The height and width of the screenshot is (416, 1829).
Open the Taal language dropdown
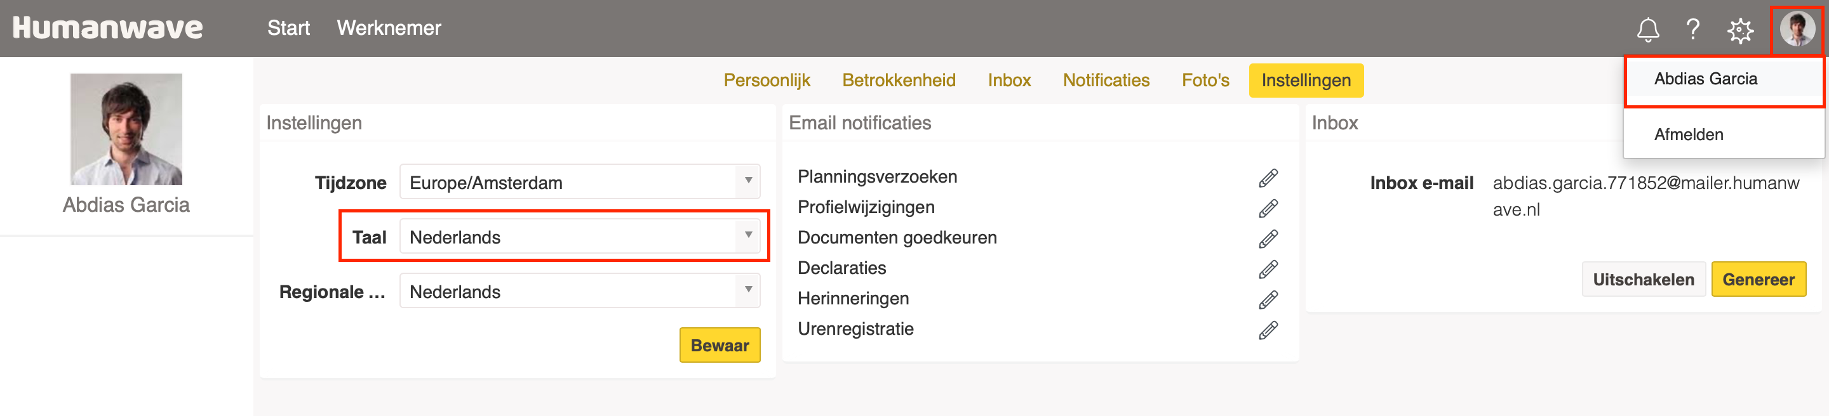pos(579,237)
